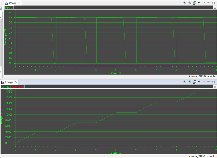Click the Power tab's graph icon
This screenshot has width=217, height=158.
pos(7,3)
